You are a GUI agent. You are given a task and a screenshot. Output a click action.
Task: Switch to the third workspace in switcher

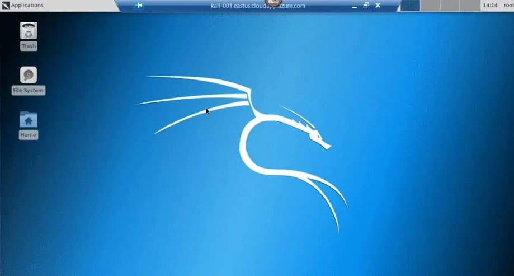click(450, 6)
